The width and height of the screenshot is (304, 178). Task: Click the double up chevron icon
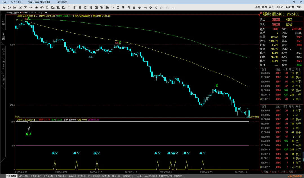click(x=162, y=8)
